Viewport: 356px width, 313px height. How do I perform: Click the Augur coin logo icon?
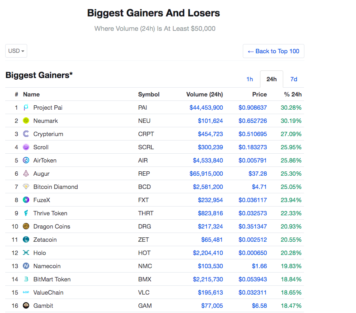(26, 174)
